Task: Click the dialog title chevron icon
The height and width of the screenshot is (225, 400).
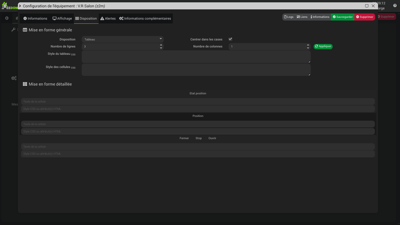Action: coord(20,6)
